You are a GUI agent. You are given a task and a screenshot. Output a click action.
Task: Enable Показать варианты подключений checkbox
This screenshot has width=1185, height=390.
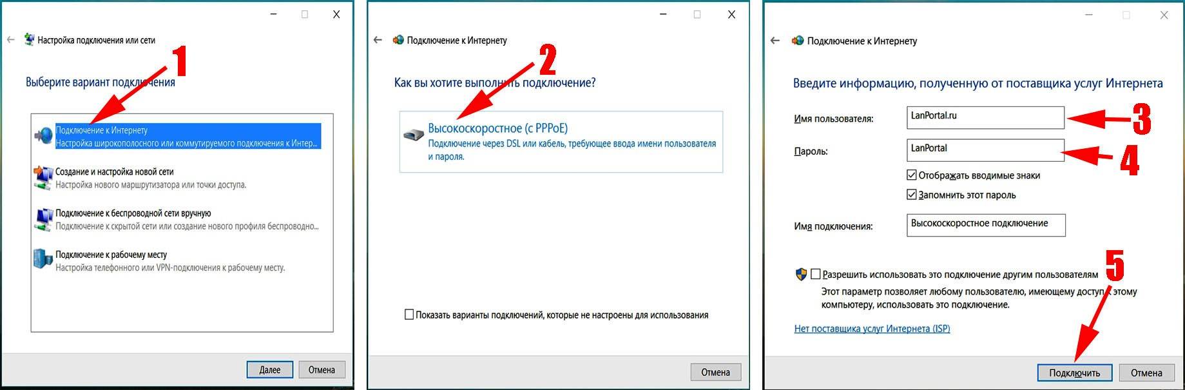pos(409,315)
